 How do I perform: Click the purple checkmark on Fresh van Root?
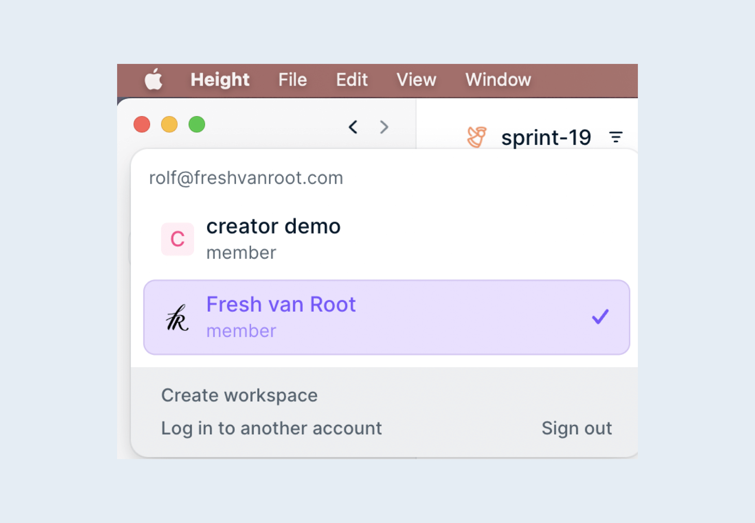pos(600,317)
